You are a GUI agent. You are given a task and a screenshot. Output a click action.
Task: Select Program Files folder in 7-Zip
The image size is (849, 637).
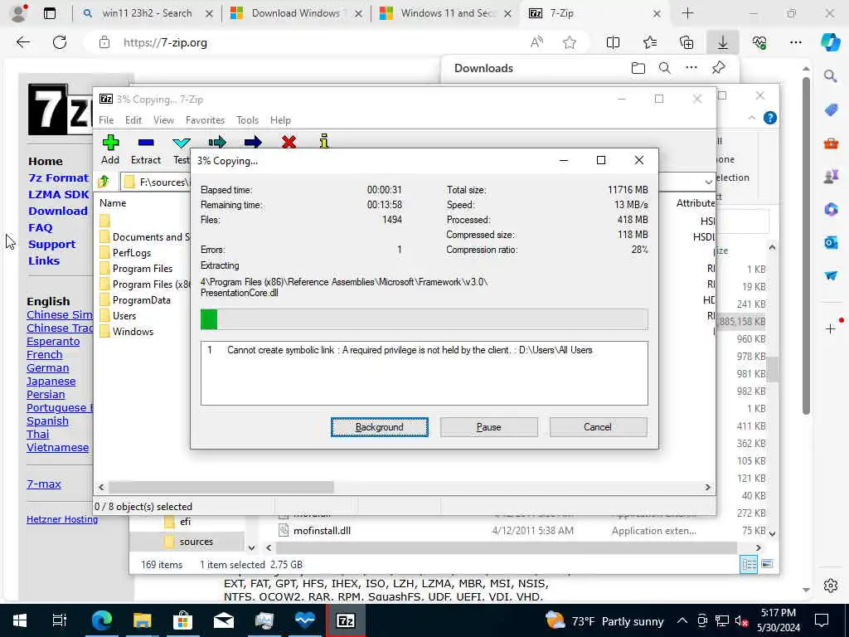[143, 269]
